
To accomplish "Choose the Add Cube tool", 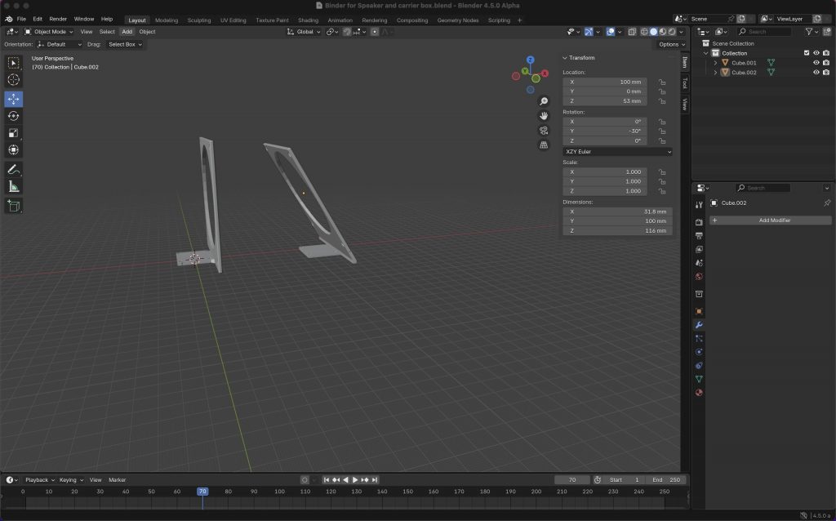I will click(14, 206).
